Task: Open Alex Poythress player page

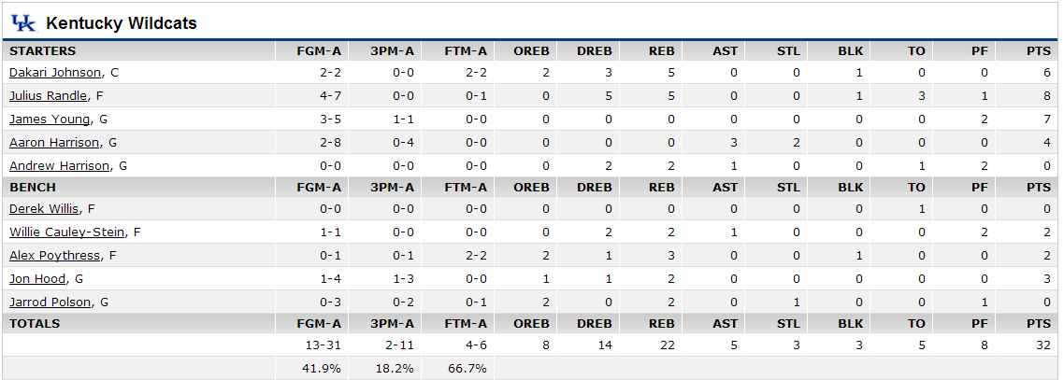Action: tap(55, 256)
